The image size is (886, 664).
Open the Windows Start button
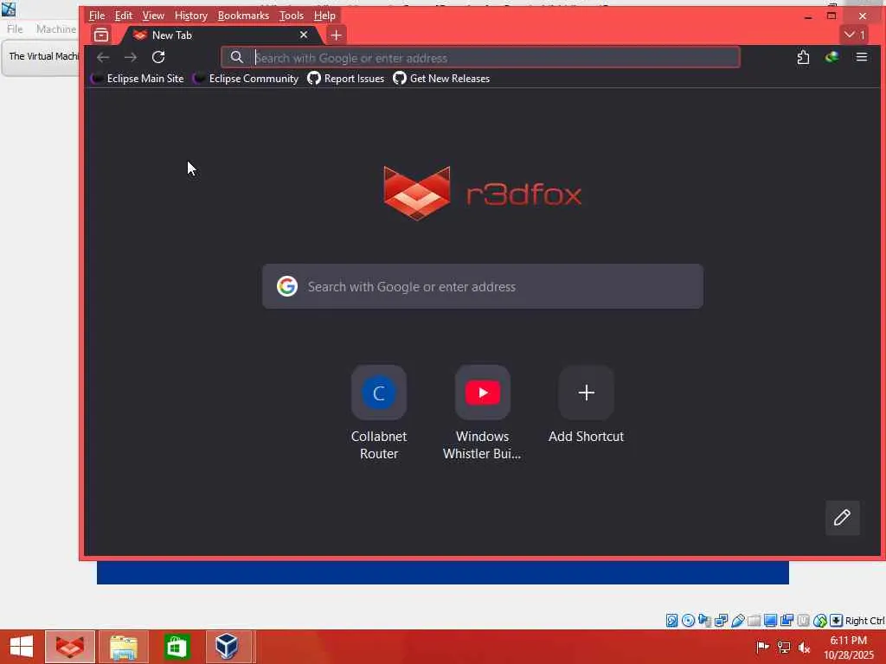(22, 647)
